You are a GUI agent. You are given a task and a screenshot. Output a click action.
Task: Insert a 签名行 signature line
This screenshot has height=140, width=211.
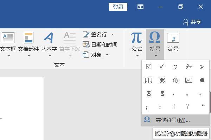[95, 35]
